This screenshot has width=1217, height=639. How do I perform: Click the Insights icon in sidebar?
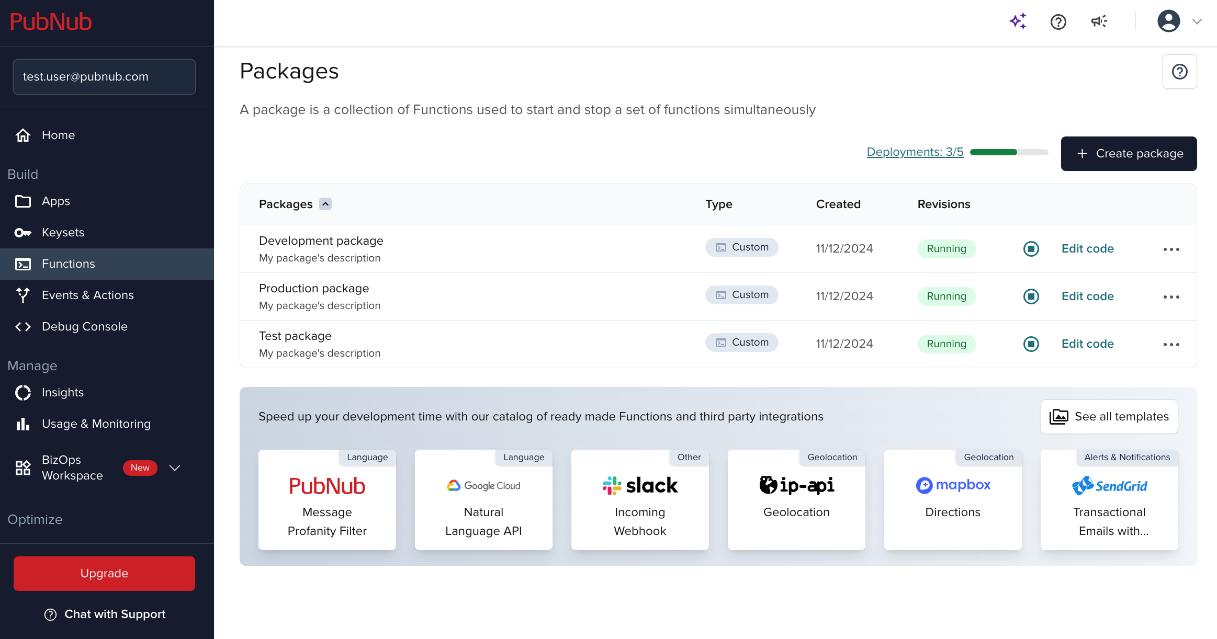(23, 393)
